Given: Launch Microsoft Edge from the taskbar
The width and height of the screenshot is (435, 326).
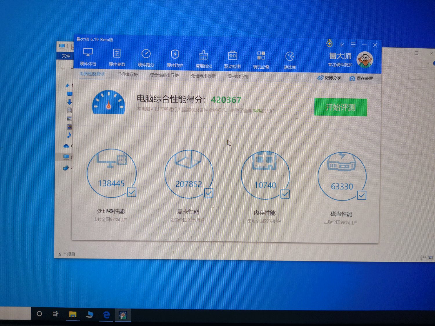Looking at the screenshot, I should [x=107, y=315].
